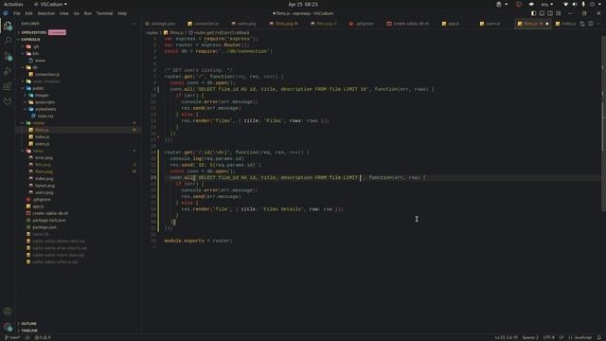This screenshot has width=606, height=341.
Task: Open the cat-face icon below Extensions
Action: tap(8, 101)
